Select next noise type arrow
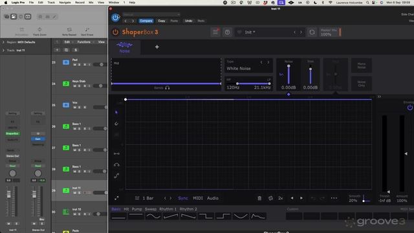 click(268, 62)
